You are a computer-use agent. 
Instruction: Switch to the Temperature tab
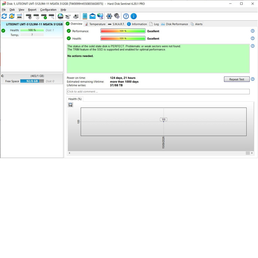(x=95, y=24)
